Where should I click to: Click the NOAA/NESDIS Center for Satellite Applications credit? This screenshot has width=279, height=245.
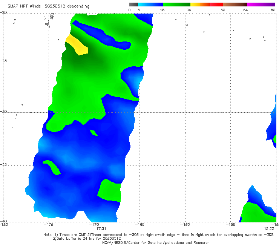(x=156, y=242)
